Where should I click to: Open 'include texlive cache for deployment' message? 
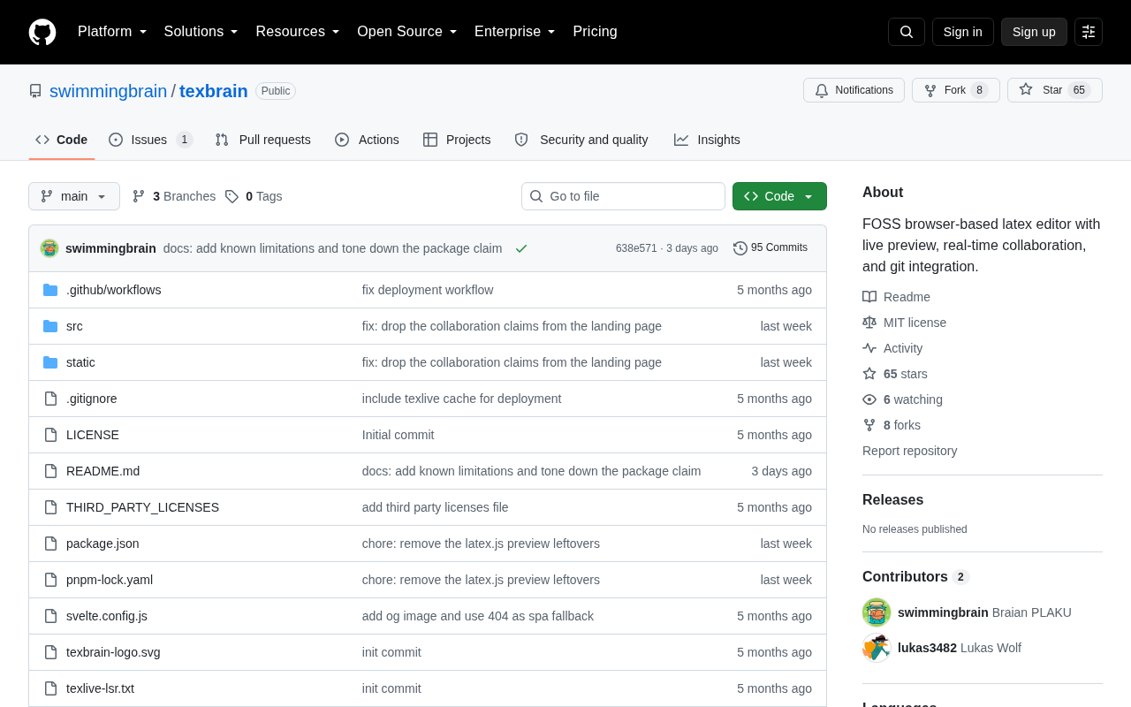(x=461, y=399)
